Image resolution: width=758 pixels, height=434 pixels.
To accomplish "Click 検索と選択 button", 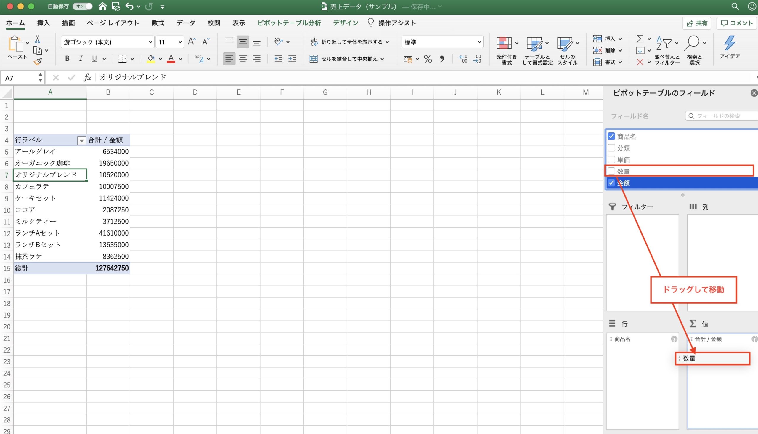I will 695,49.
